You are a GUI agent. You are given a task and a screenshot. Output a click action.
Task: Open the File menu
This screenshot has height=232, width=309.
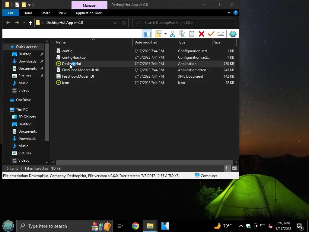coord(11,13)
